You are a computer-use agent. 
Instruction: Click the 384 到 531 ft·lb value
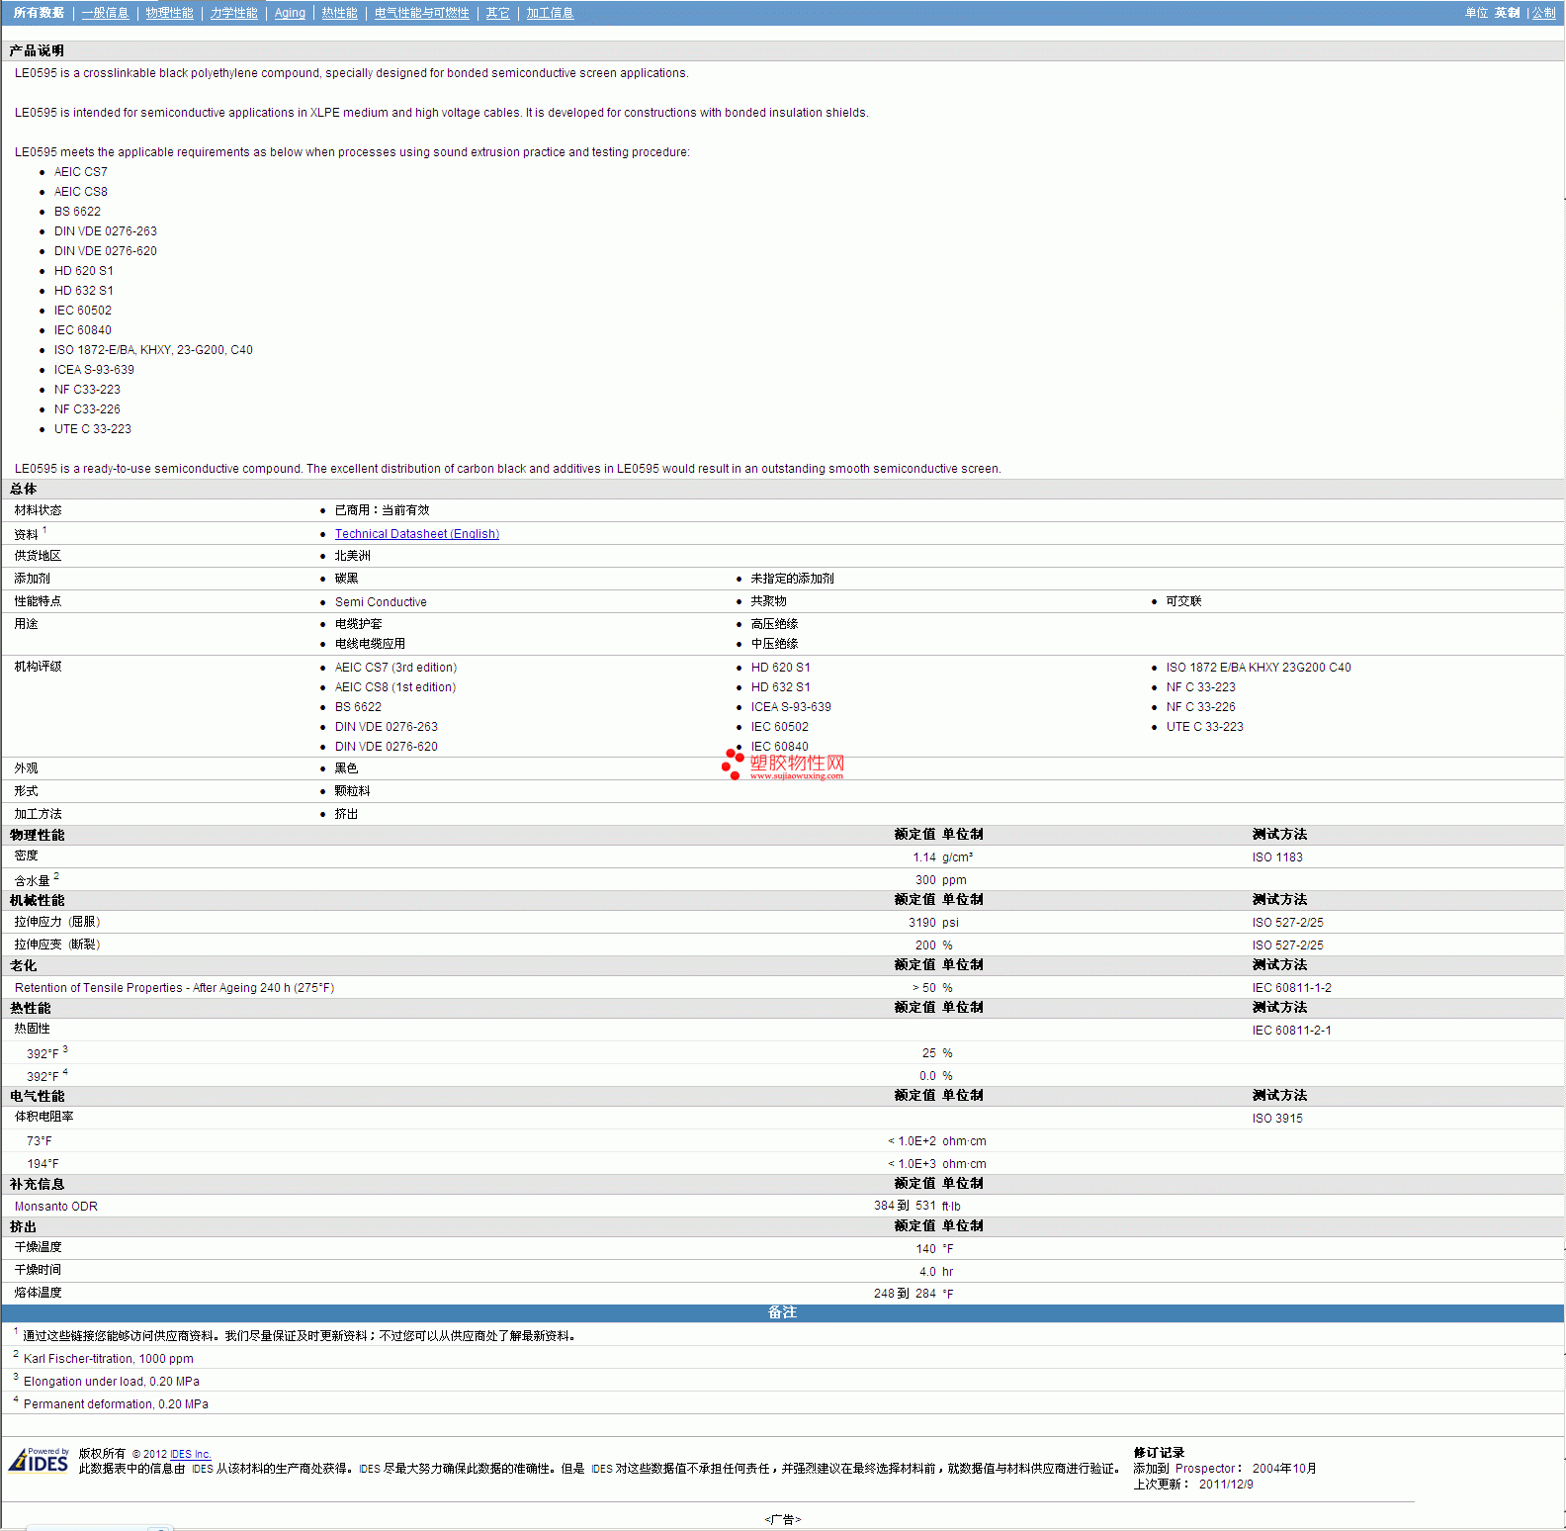[917, 1207]
